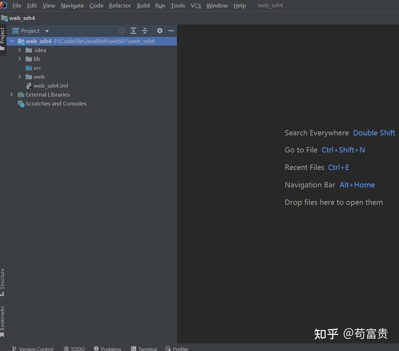Open the Refactor menu
Screen dimensions: 399x351
pyautogui.click(x=120, y=6)
